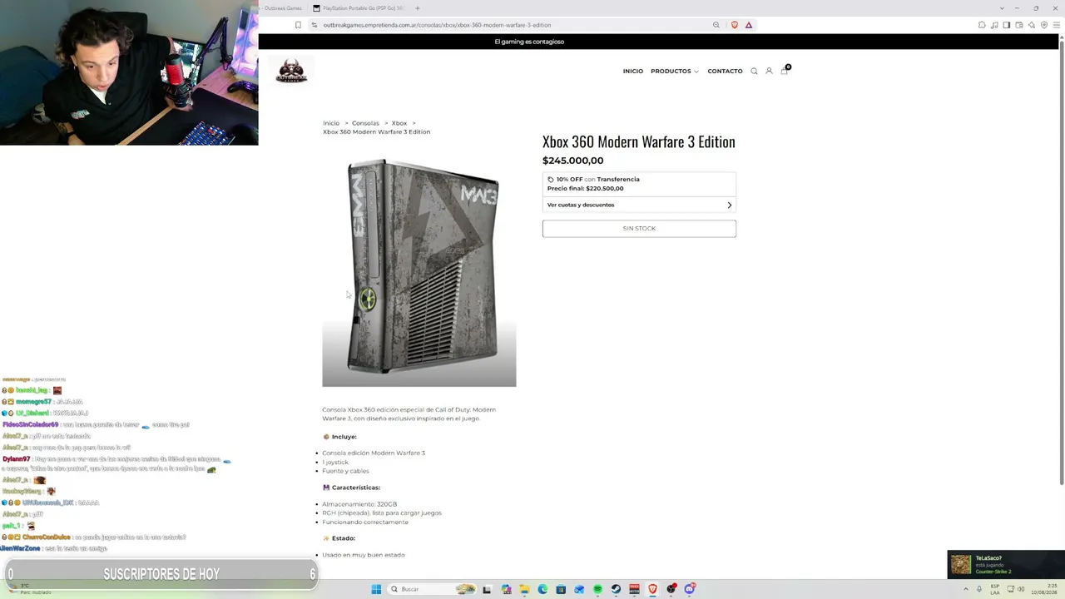Click the Precio final: $220.500,00 text
This screenshot has height=599, width=1065.
585,189
